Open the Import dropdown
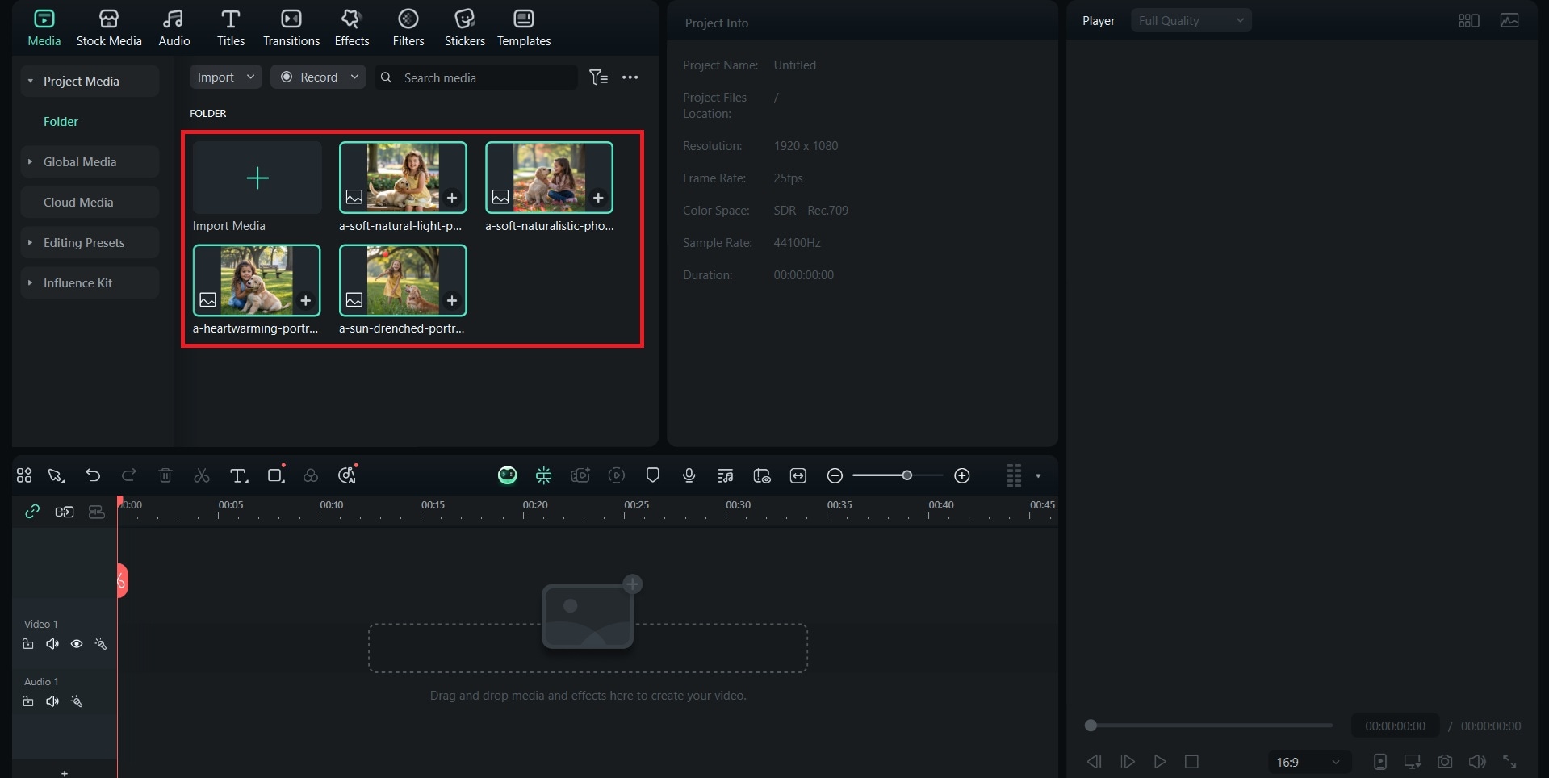Viewport: 1549px width, 778px height. click(x=226, y=77)
